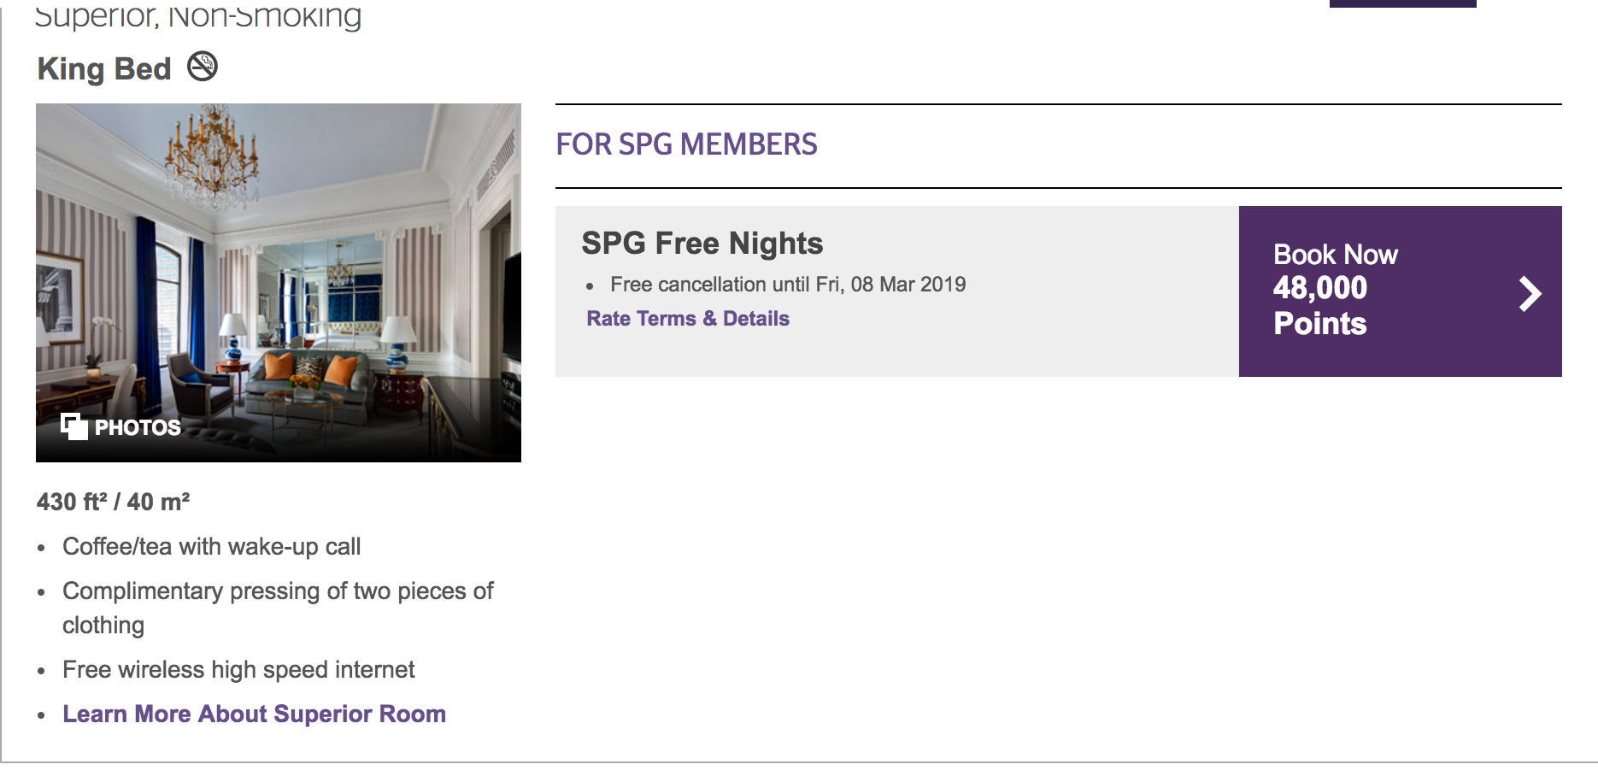Click the free cancellation until 08 Mar text

click(x=788, y=285)
